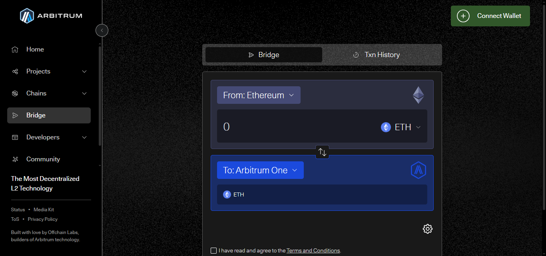Click the ETH coin icon in destination row
Screen dimensions: 546x256
[x=227, y=194]
